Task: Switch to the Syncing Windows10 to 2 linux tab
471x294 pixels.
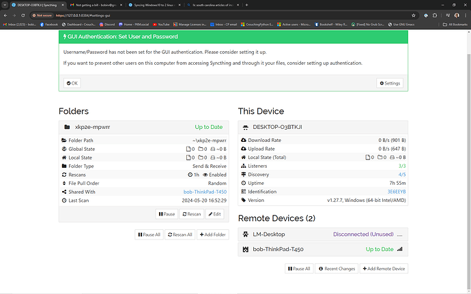Action: point(155,5)
